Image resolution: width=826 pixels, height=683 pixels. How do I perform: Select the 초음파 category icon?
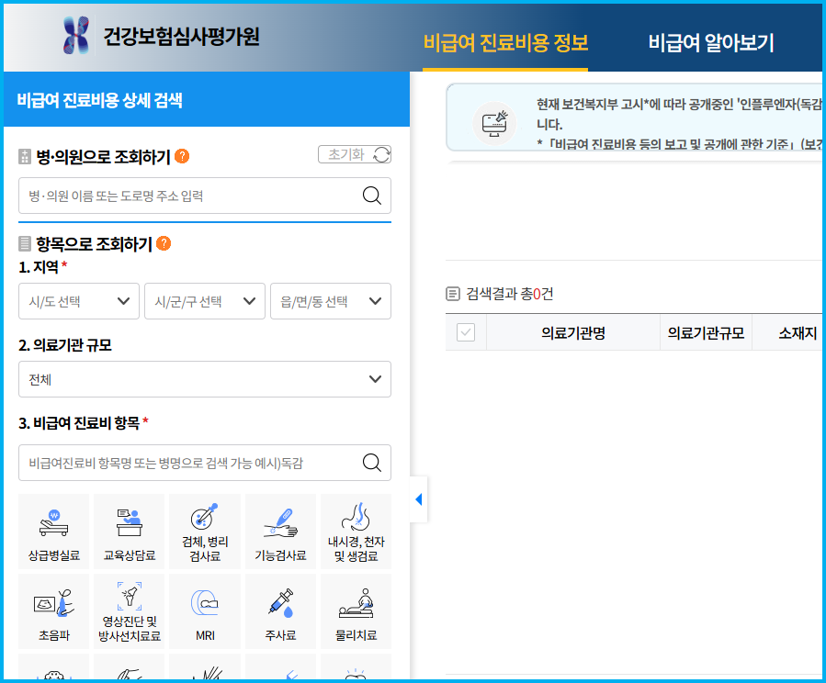(x=54, y=611)
